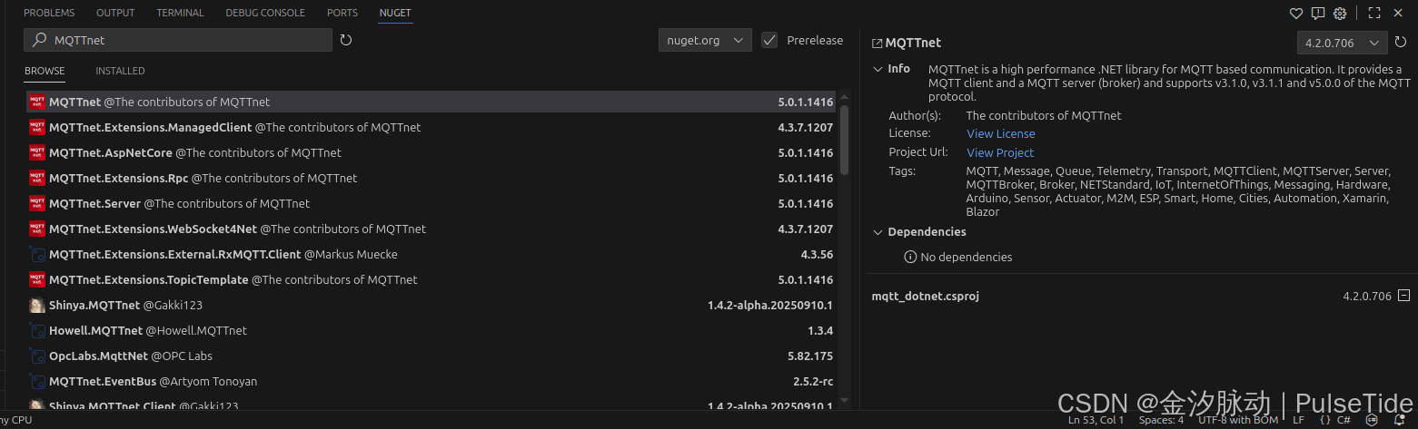Click the C# language mode label
This screenshot has height=429, width=1418.
(1344, 420)
